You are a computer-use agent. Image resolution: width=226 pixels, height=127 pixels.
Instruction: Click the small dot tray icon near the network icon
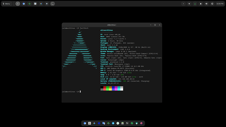coord(183,4)
